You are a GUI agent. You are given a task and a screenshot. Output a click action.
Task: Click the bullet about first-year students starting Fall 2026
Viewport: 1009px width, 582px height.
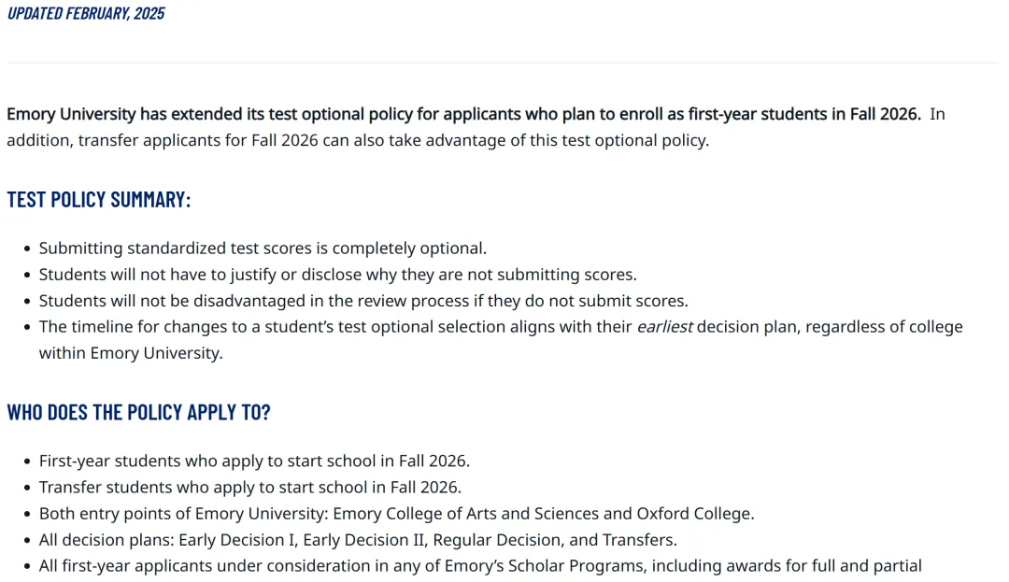coord(254,461)
